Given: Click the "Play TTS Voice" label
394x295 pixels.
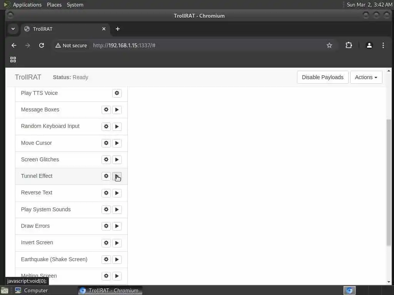Looking at the screenshot, I should [39, 93].
